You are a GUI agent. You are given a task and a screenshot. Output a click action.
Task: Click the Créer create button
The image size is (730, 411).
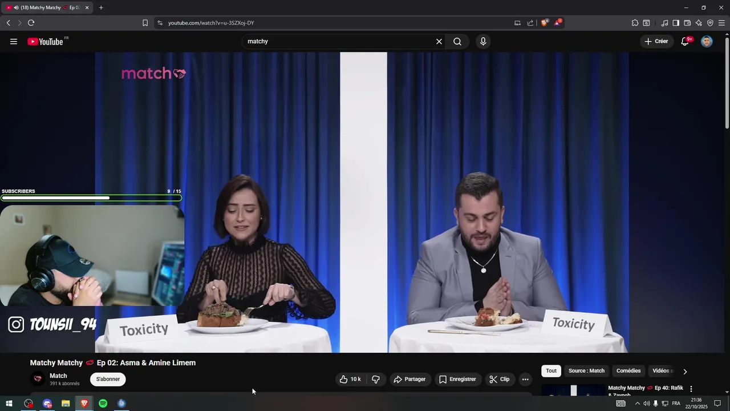pos(656,42)
